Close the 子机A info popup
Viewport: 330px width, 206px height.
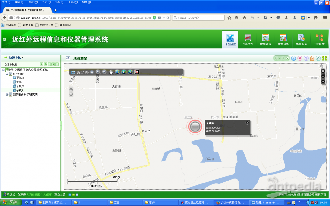(x=247, y=123)
